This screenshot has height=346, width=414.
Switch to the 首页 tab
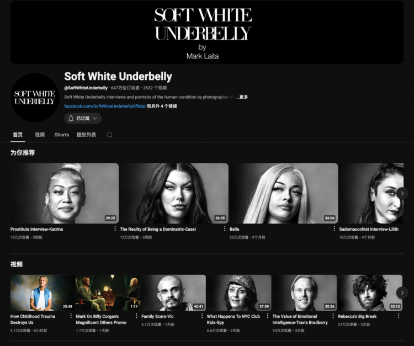click(x=18, y=135)
